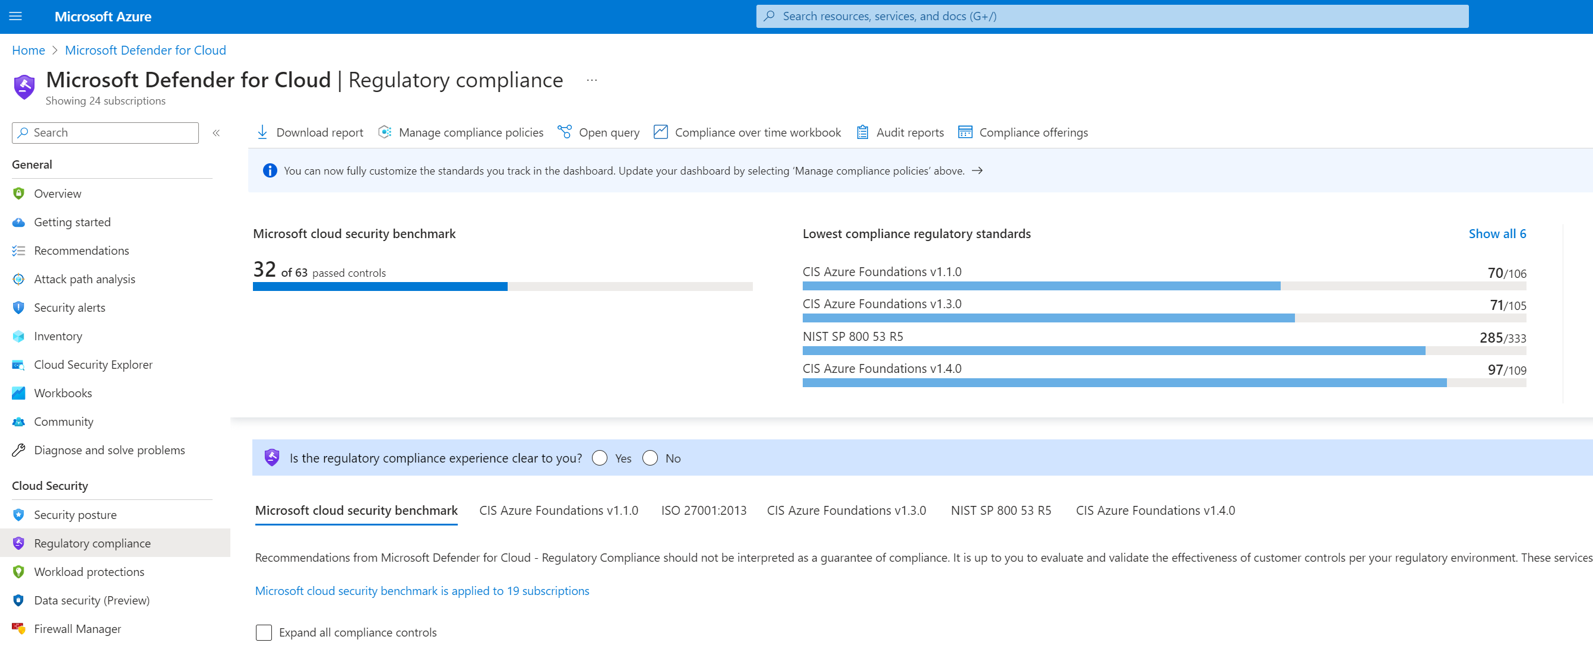Select the CIS Azure Foundations v1.4.0 tab
This screenshot has height=649, width=1593.
tap(1155, 511)
